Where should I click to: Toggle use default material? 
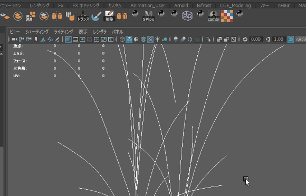136,39
